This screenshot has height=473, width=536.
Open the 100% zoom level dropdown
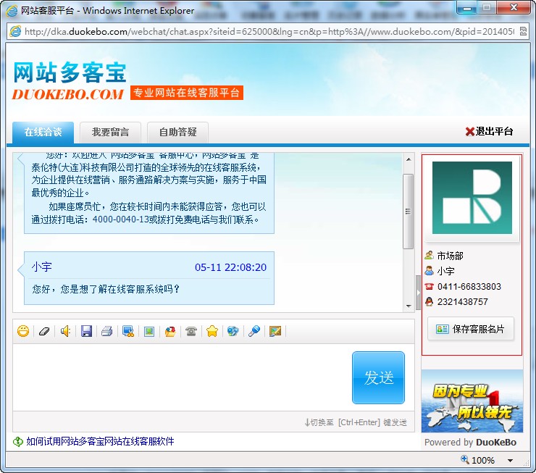[510, 461]
